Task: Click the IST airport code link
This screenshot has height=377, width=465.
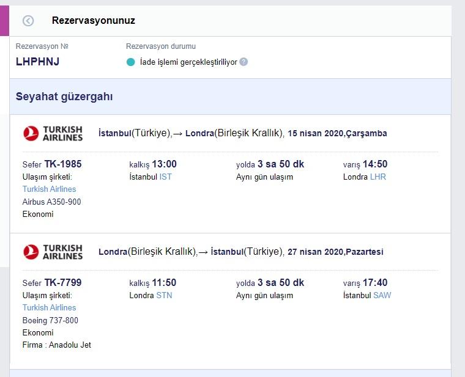Action: pos(165,177)
